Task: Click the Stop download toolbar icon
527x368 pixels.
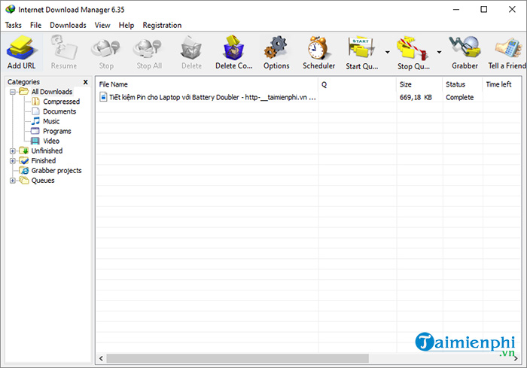Action: (x=106, y=48)
